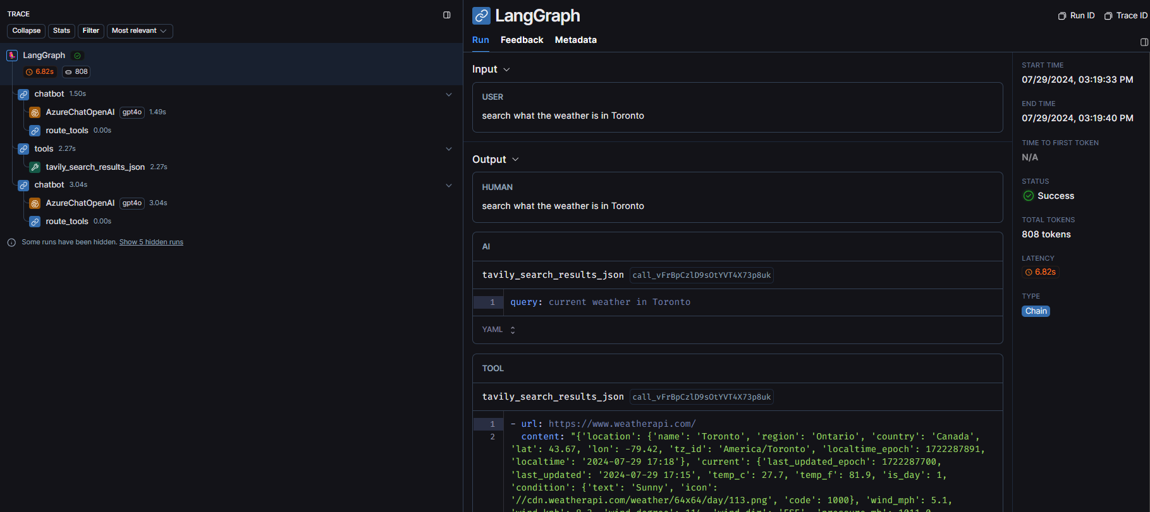Select the first chatbot row 1.50s
This screenshot has height=512, width=1150.
pyautogui.click(x=231, y=94)
